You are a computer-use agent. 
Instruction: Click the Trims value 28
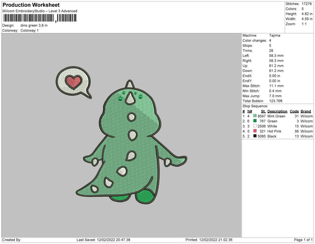click(x=271, y=50)
